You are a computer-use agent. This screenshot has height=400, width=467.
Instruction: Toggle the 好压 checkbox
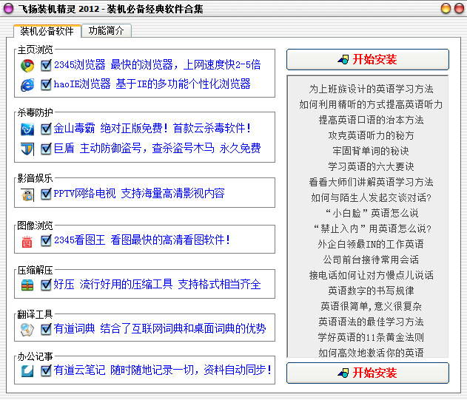(46, 285)
